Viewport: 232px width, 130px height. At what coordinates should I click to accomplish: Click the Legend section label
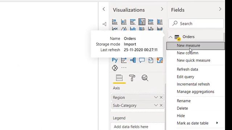tap(119, 118)
